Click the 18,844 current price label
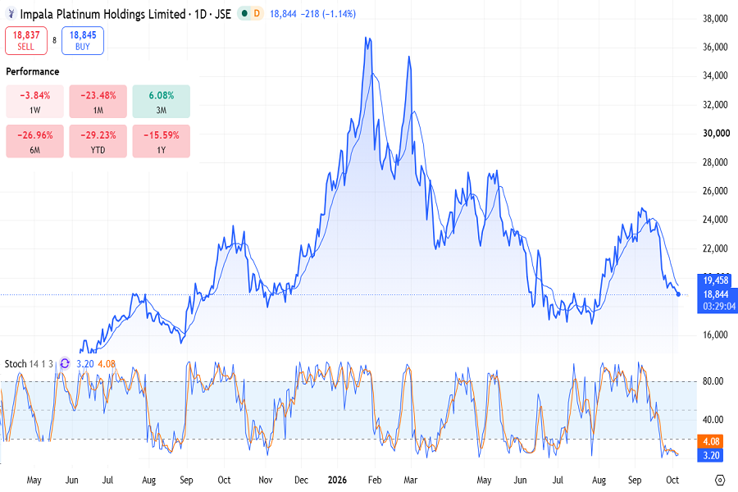Viewport: 738px width, 492px height. (716, 294)
